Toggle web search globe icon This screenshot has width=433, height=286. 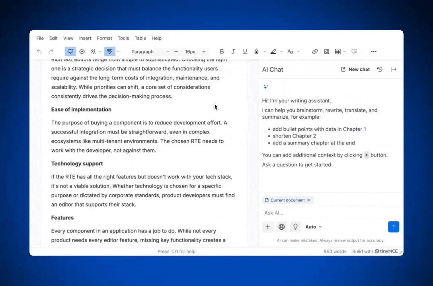281,227
